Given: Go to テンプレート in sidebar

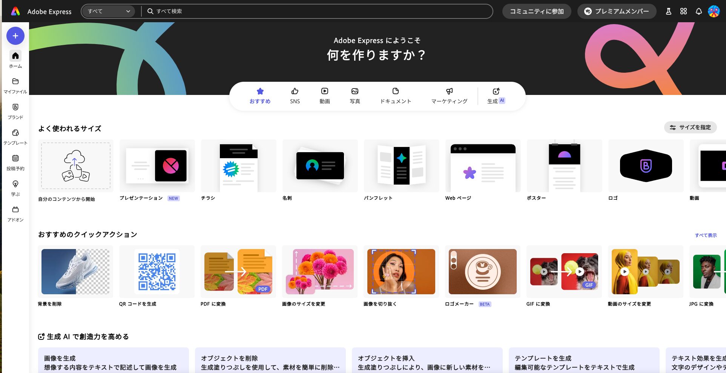Looking at the screenshot, I should [x=15, y=137].
